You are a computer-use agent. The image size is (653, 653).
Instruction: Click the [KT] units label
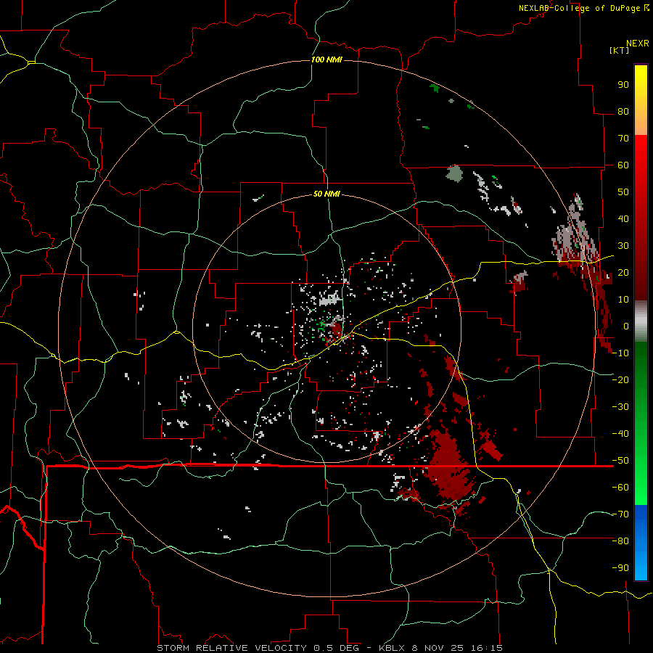tap(620, 50)
